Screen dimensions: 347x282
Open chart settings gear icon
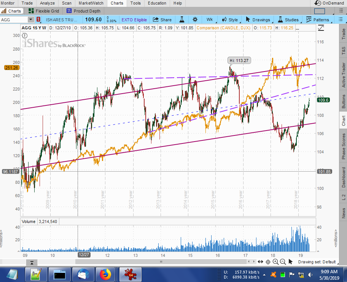[x=195, y=19]
